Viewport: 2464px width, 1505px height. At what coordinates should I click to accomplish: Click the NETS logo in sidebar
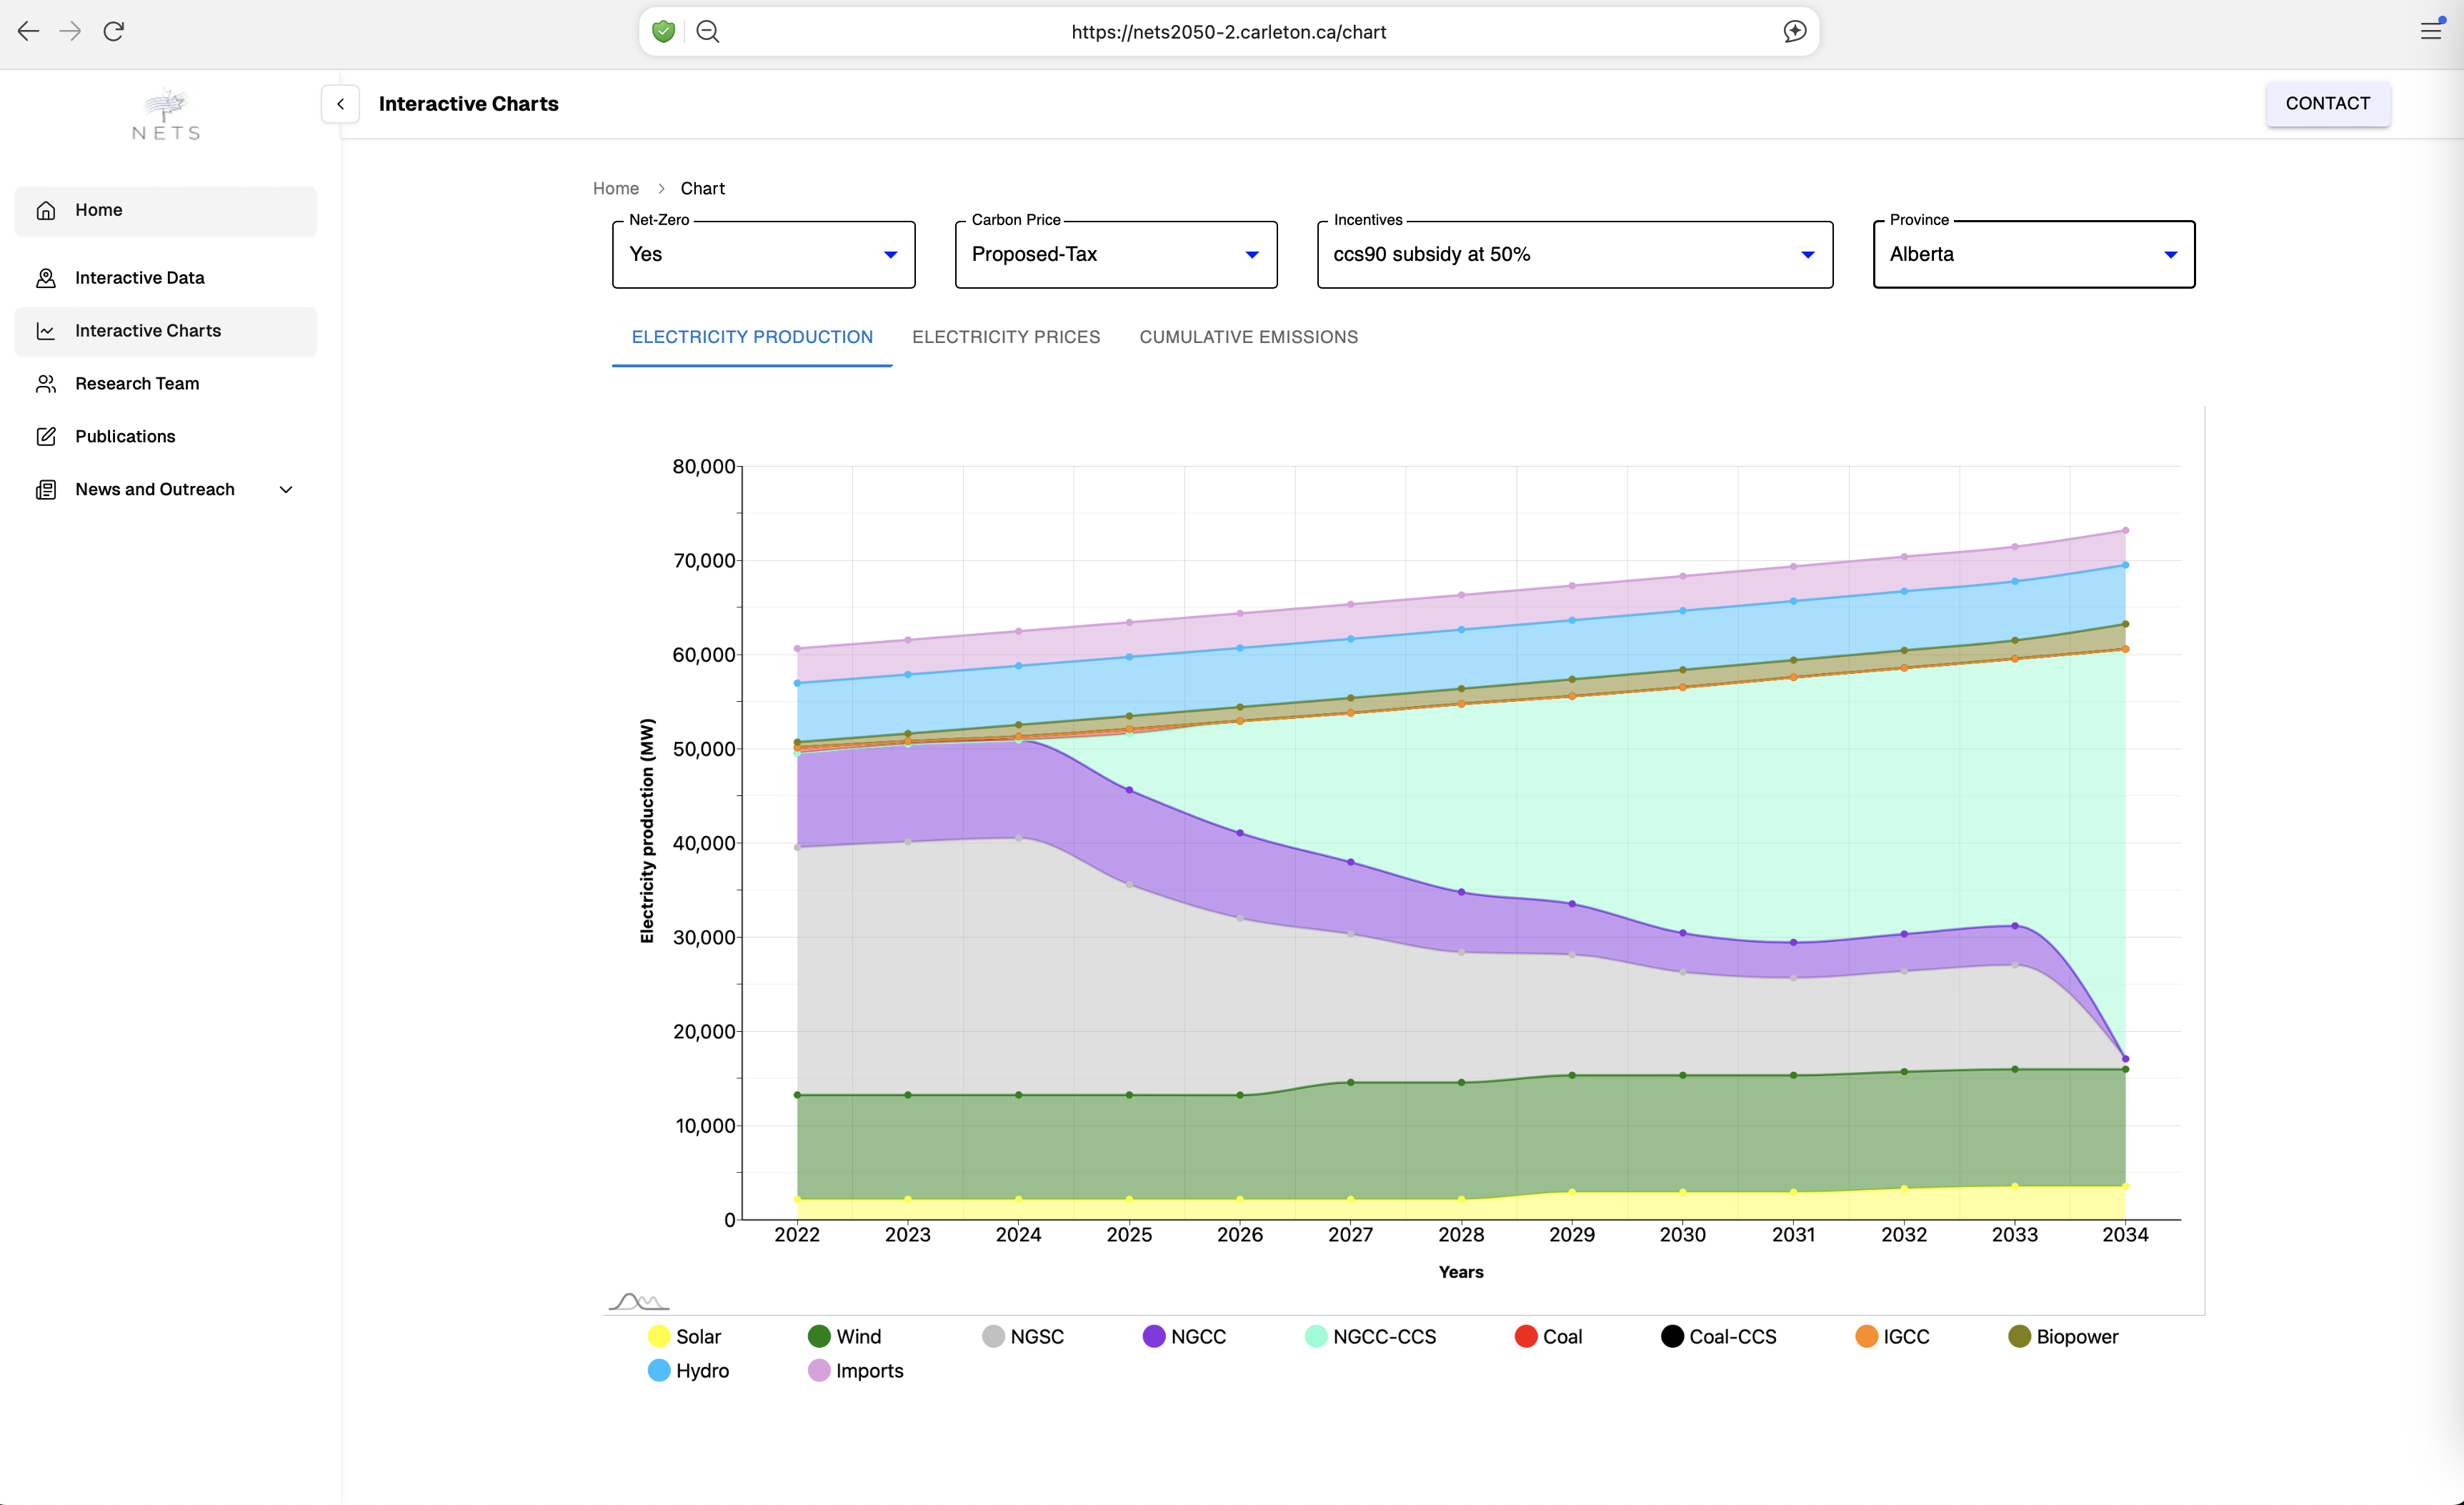pos(166,114)
